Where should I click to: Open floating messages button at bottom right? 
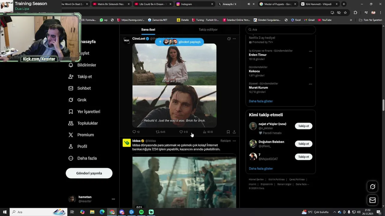(372, 200)
